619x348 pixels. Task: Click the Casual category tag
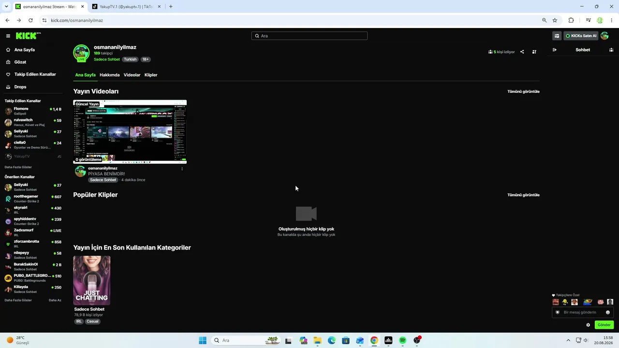92,321
